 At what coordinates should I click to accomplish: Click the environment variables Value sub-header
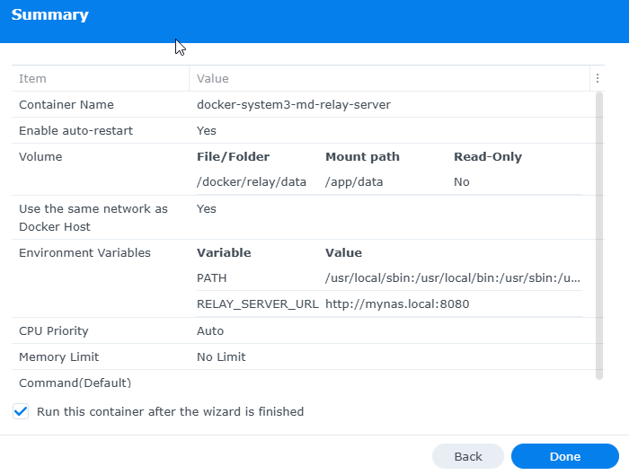point(343,253)
